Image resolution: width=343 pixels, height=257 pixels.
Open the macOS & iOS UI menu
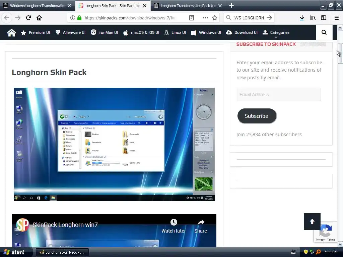[141, 32]
